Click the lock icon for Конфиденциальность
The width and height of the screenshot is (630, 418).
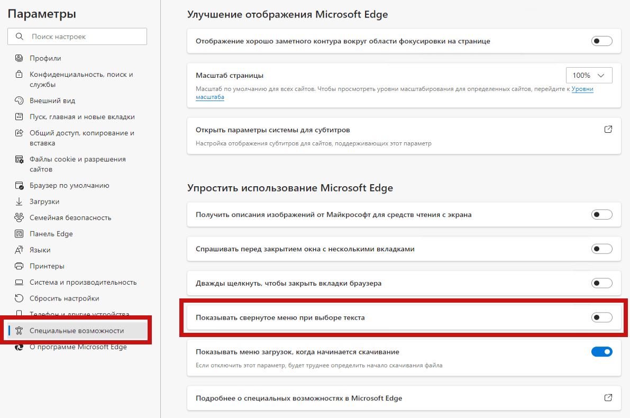(19, 74)
